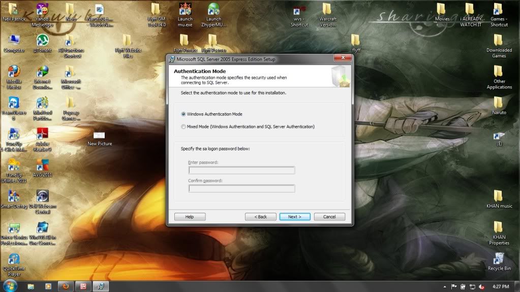The image size is (520, 292).
Task: Select the QuickTime Player desktop icon
Action: point(14,259)
